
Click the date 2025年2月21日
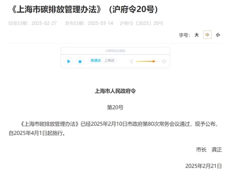[203, 166]
